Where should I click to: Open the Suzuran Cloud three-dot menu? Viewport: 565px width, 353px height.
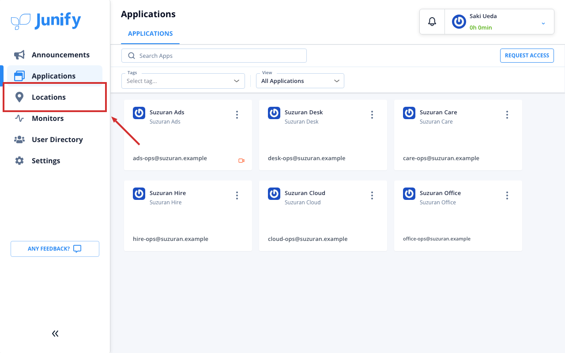pos(372,195)
